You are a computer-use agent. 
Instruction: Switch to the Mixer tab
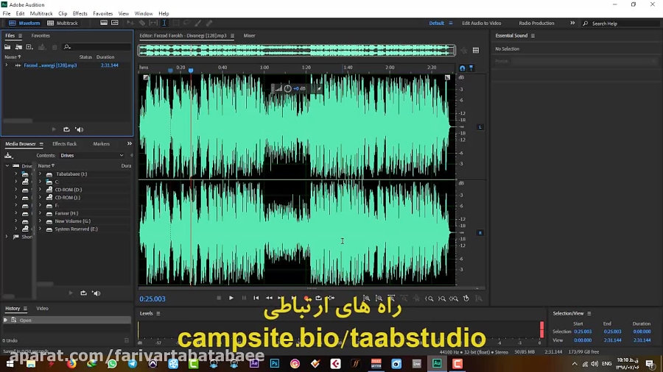(250, 36)
